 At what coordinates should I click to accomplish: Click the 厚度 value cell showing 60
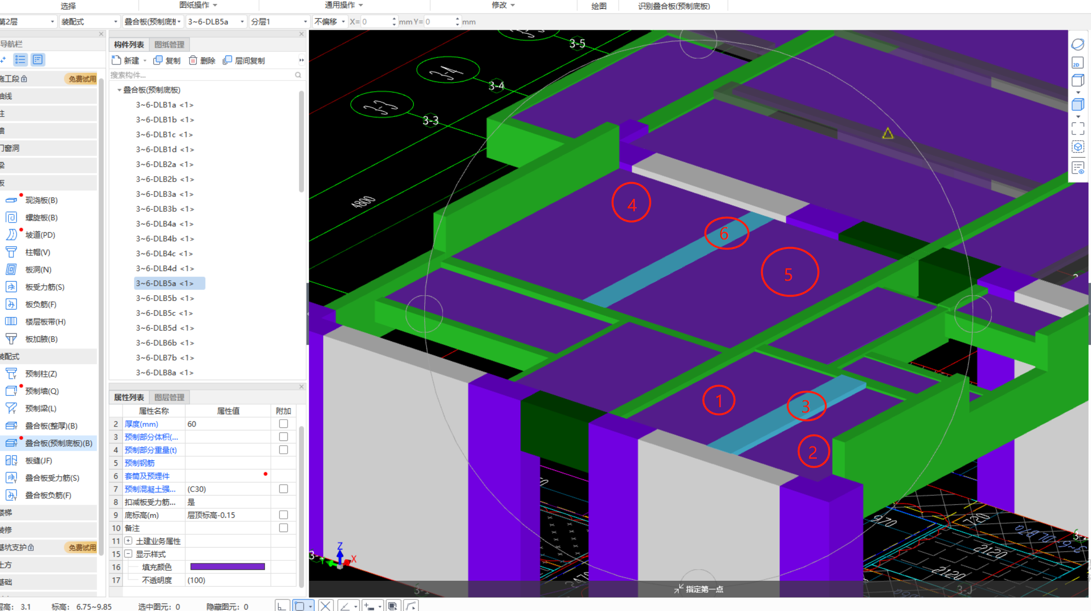click(x=228, y=424)
